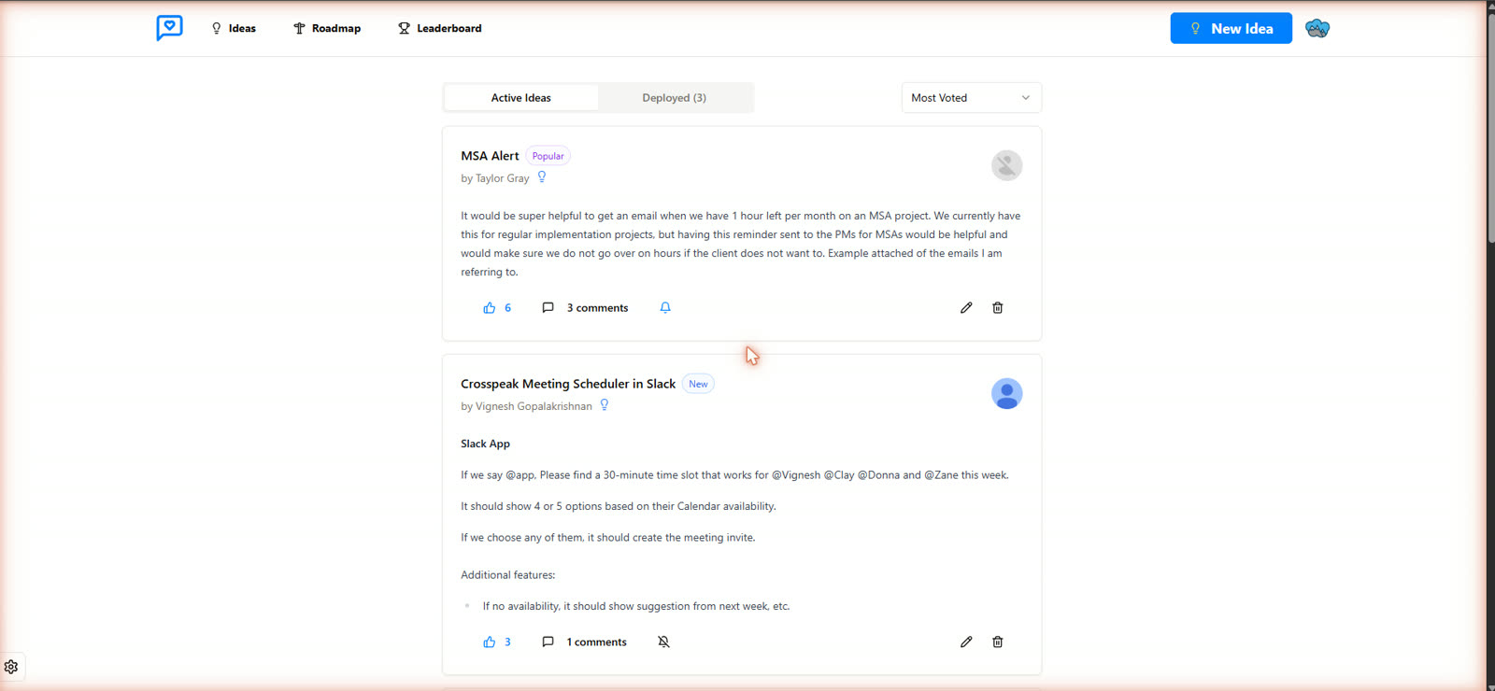
Task: Click Vignesh Gopalakrishnan's avatar
Action: tap(1006, 393)
